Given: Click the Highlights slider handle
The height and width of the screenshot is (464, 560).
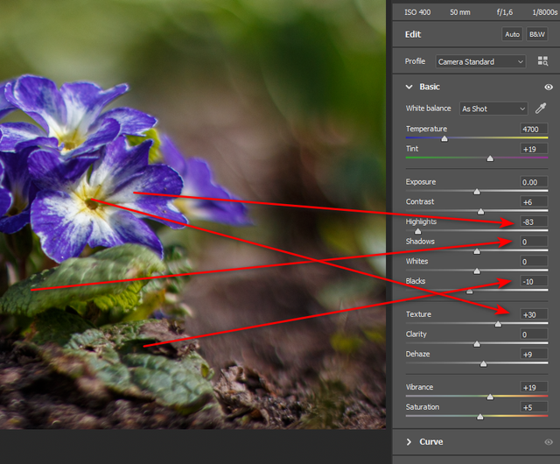Looking at the screenshot, I should (417, 231).
